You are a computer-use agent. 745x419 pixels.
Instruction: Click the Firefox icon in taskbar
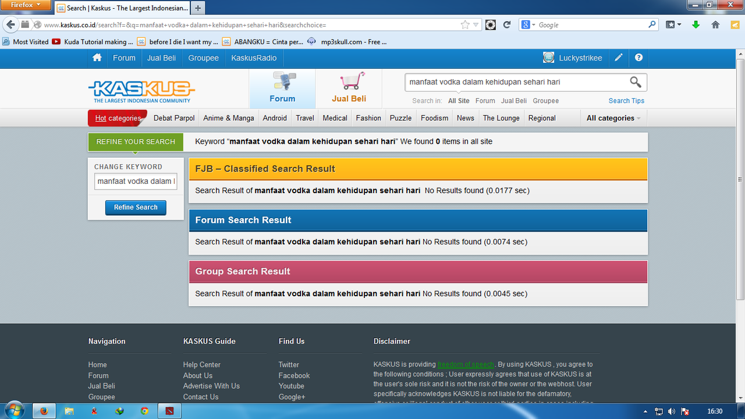(x=44, y=411)
